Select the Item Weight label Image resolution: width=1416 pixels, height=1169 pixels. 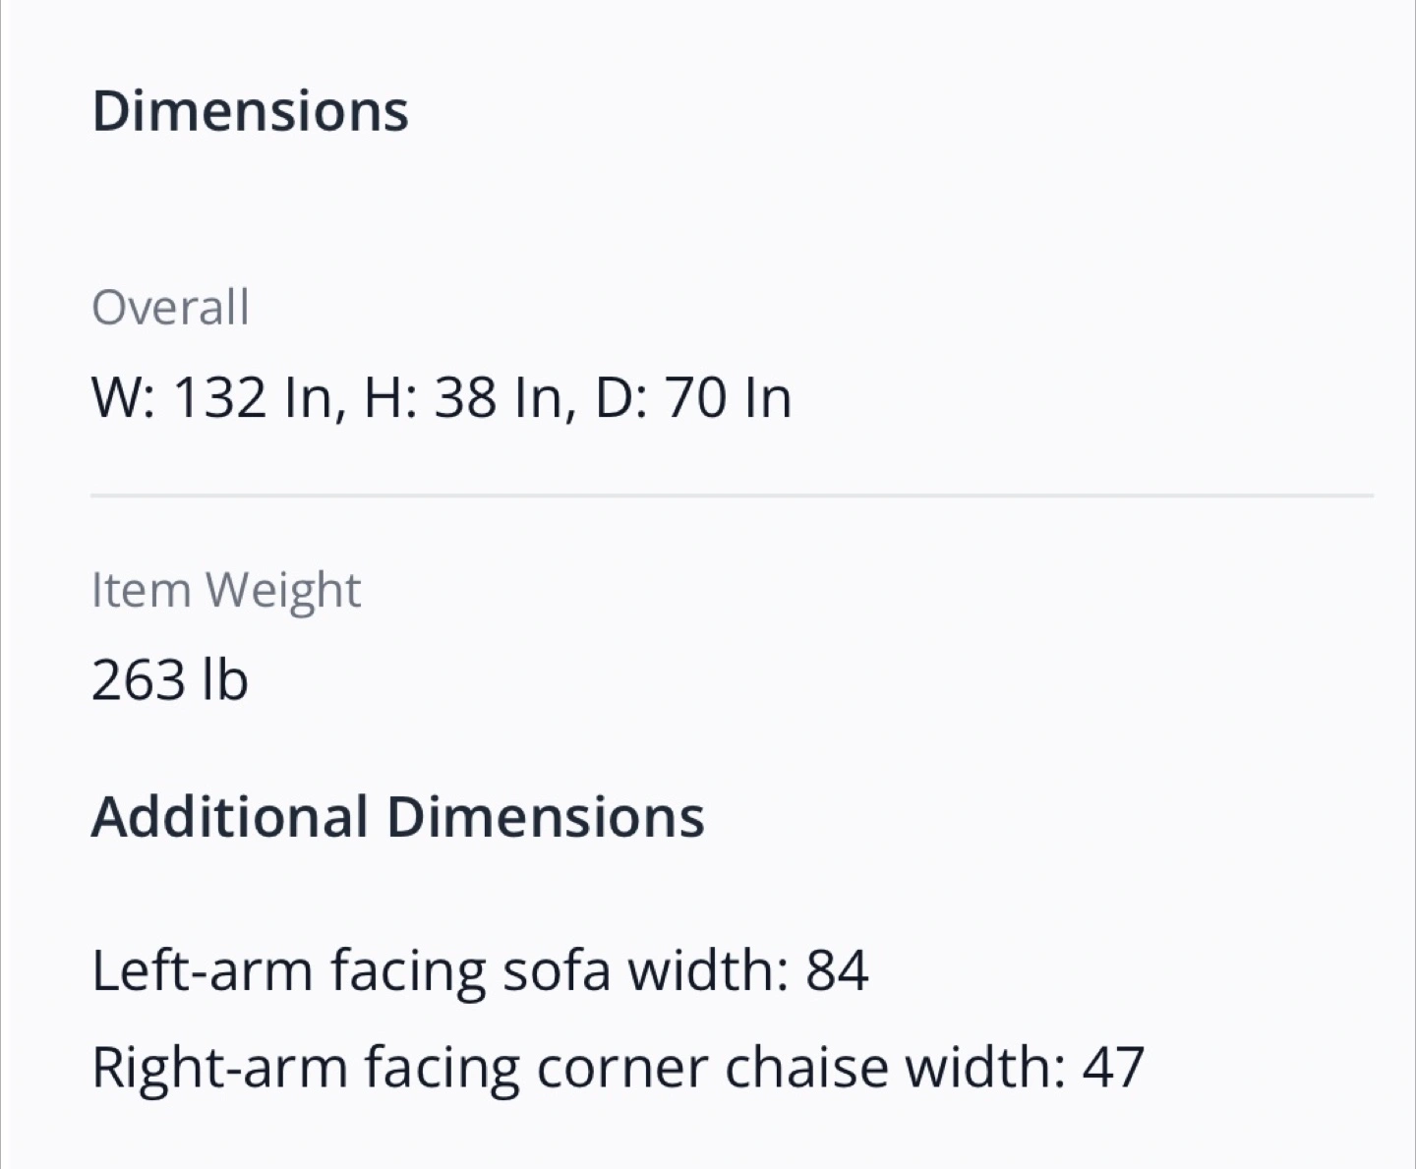pyautogui.click(x=226, y=591)
